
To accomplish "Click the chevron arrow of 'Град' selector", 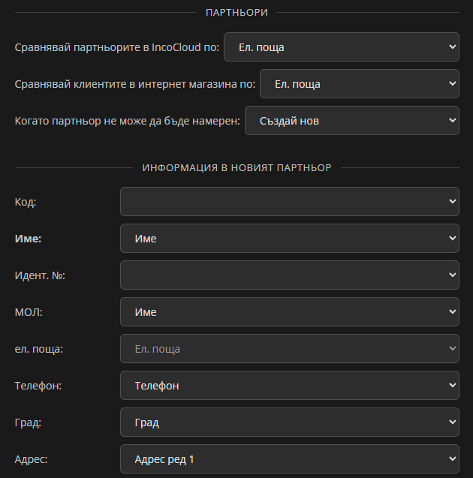I will [x=453, y=422].
